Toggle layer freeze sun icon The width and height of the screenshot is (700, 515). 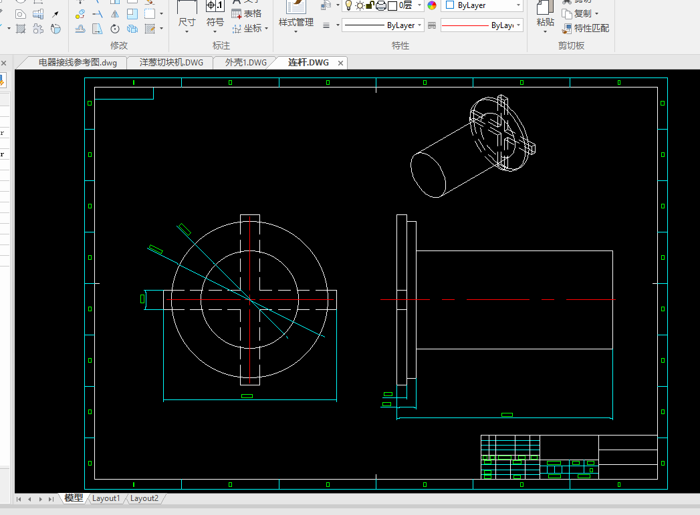360,5
